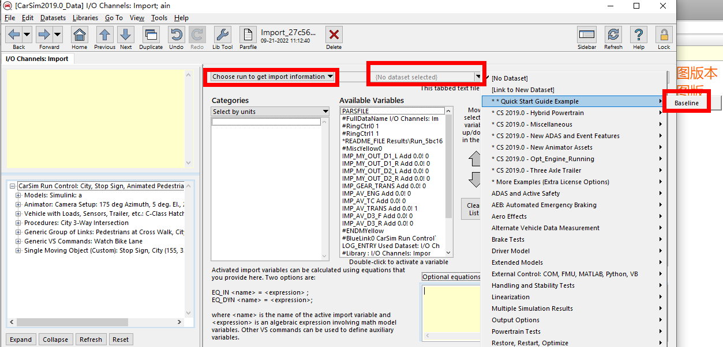Click the Reset button below tree
Image resolution: width=723 pixels, height=347 pixels.
[121, 340]
